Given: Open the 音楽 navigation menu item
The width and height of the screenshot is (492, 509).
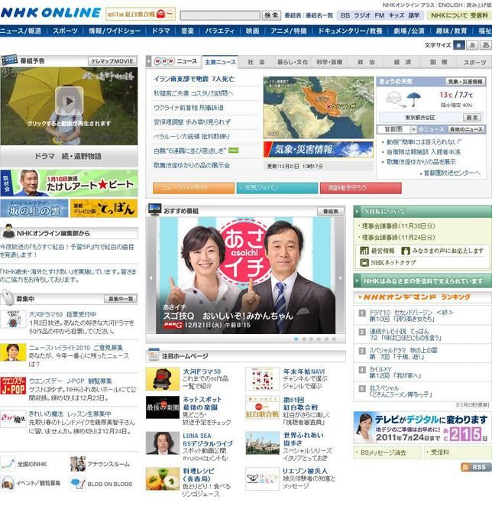Looking at the screenshot, I should pyautogui.click(x=187, y=31).
